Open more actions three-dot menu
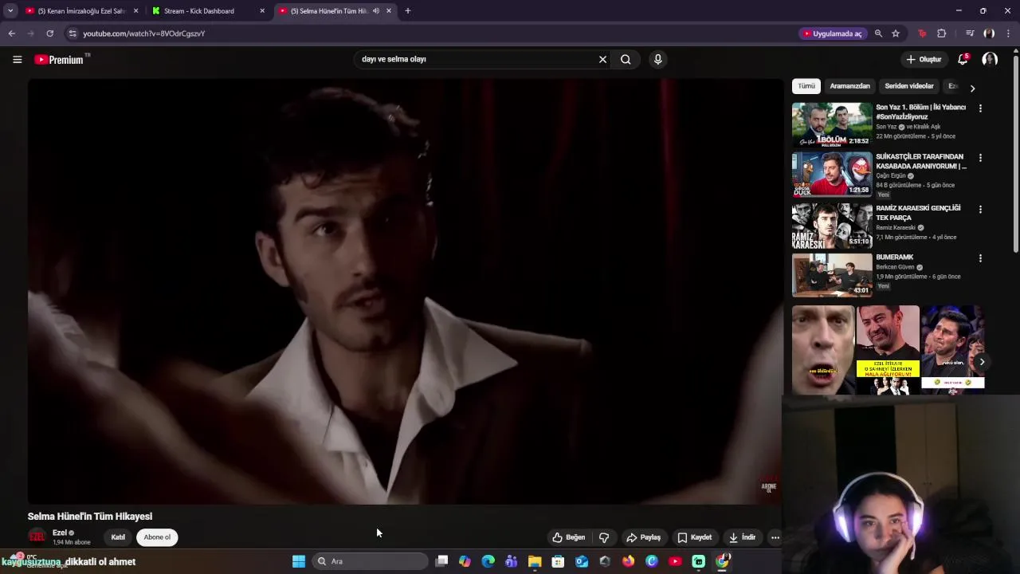The height and width of the screenshot is (574, 1020). coord(775,537)
